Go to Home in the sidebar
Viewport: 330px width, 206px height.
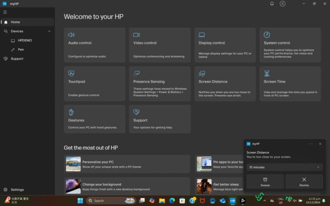(x=28, y=22)
